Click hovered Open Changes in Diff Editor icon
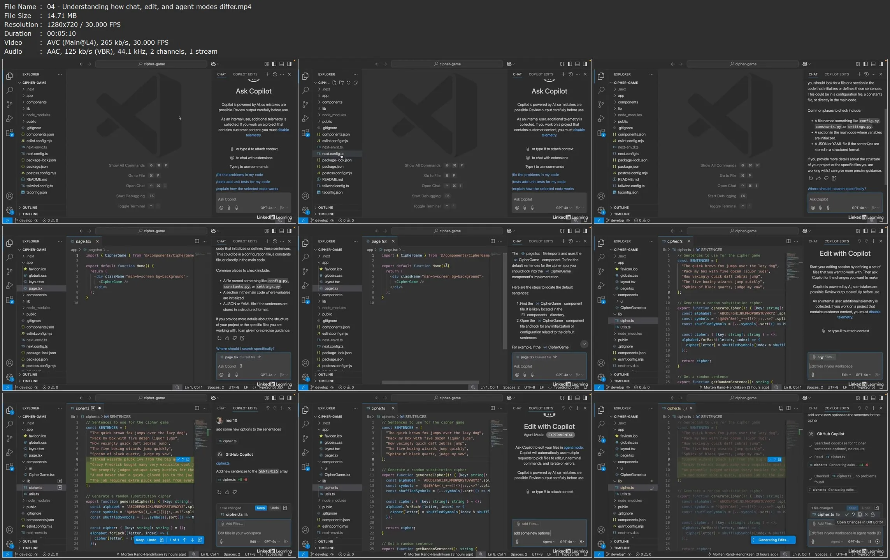890x560 pixels. pyautogui.click(x=860, y=514)
